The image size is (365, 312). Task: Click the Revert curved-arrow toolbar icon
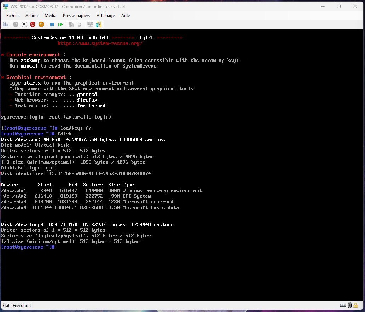point(80,24)
